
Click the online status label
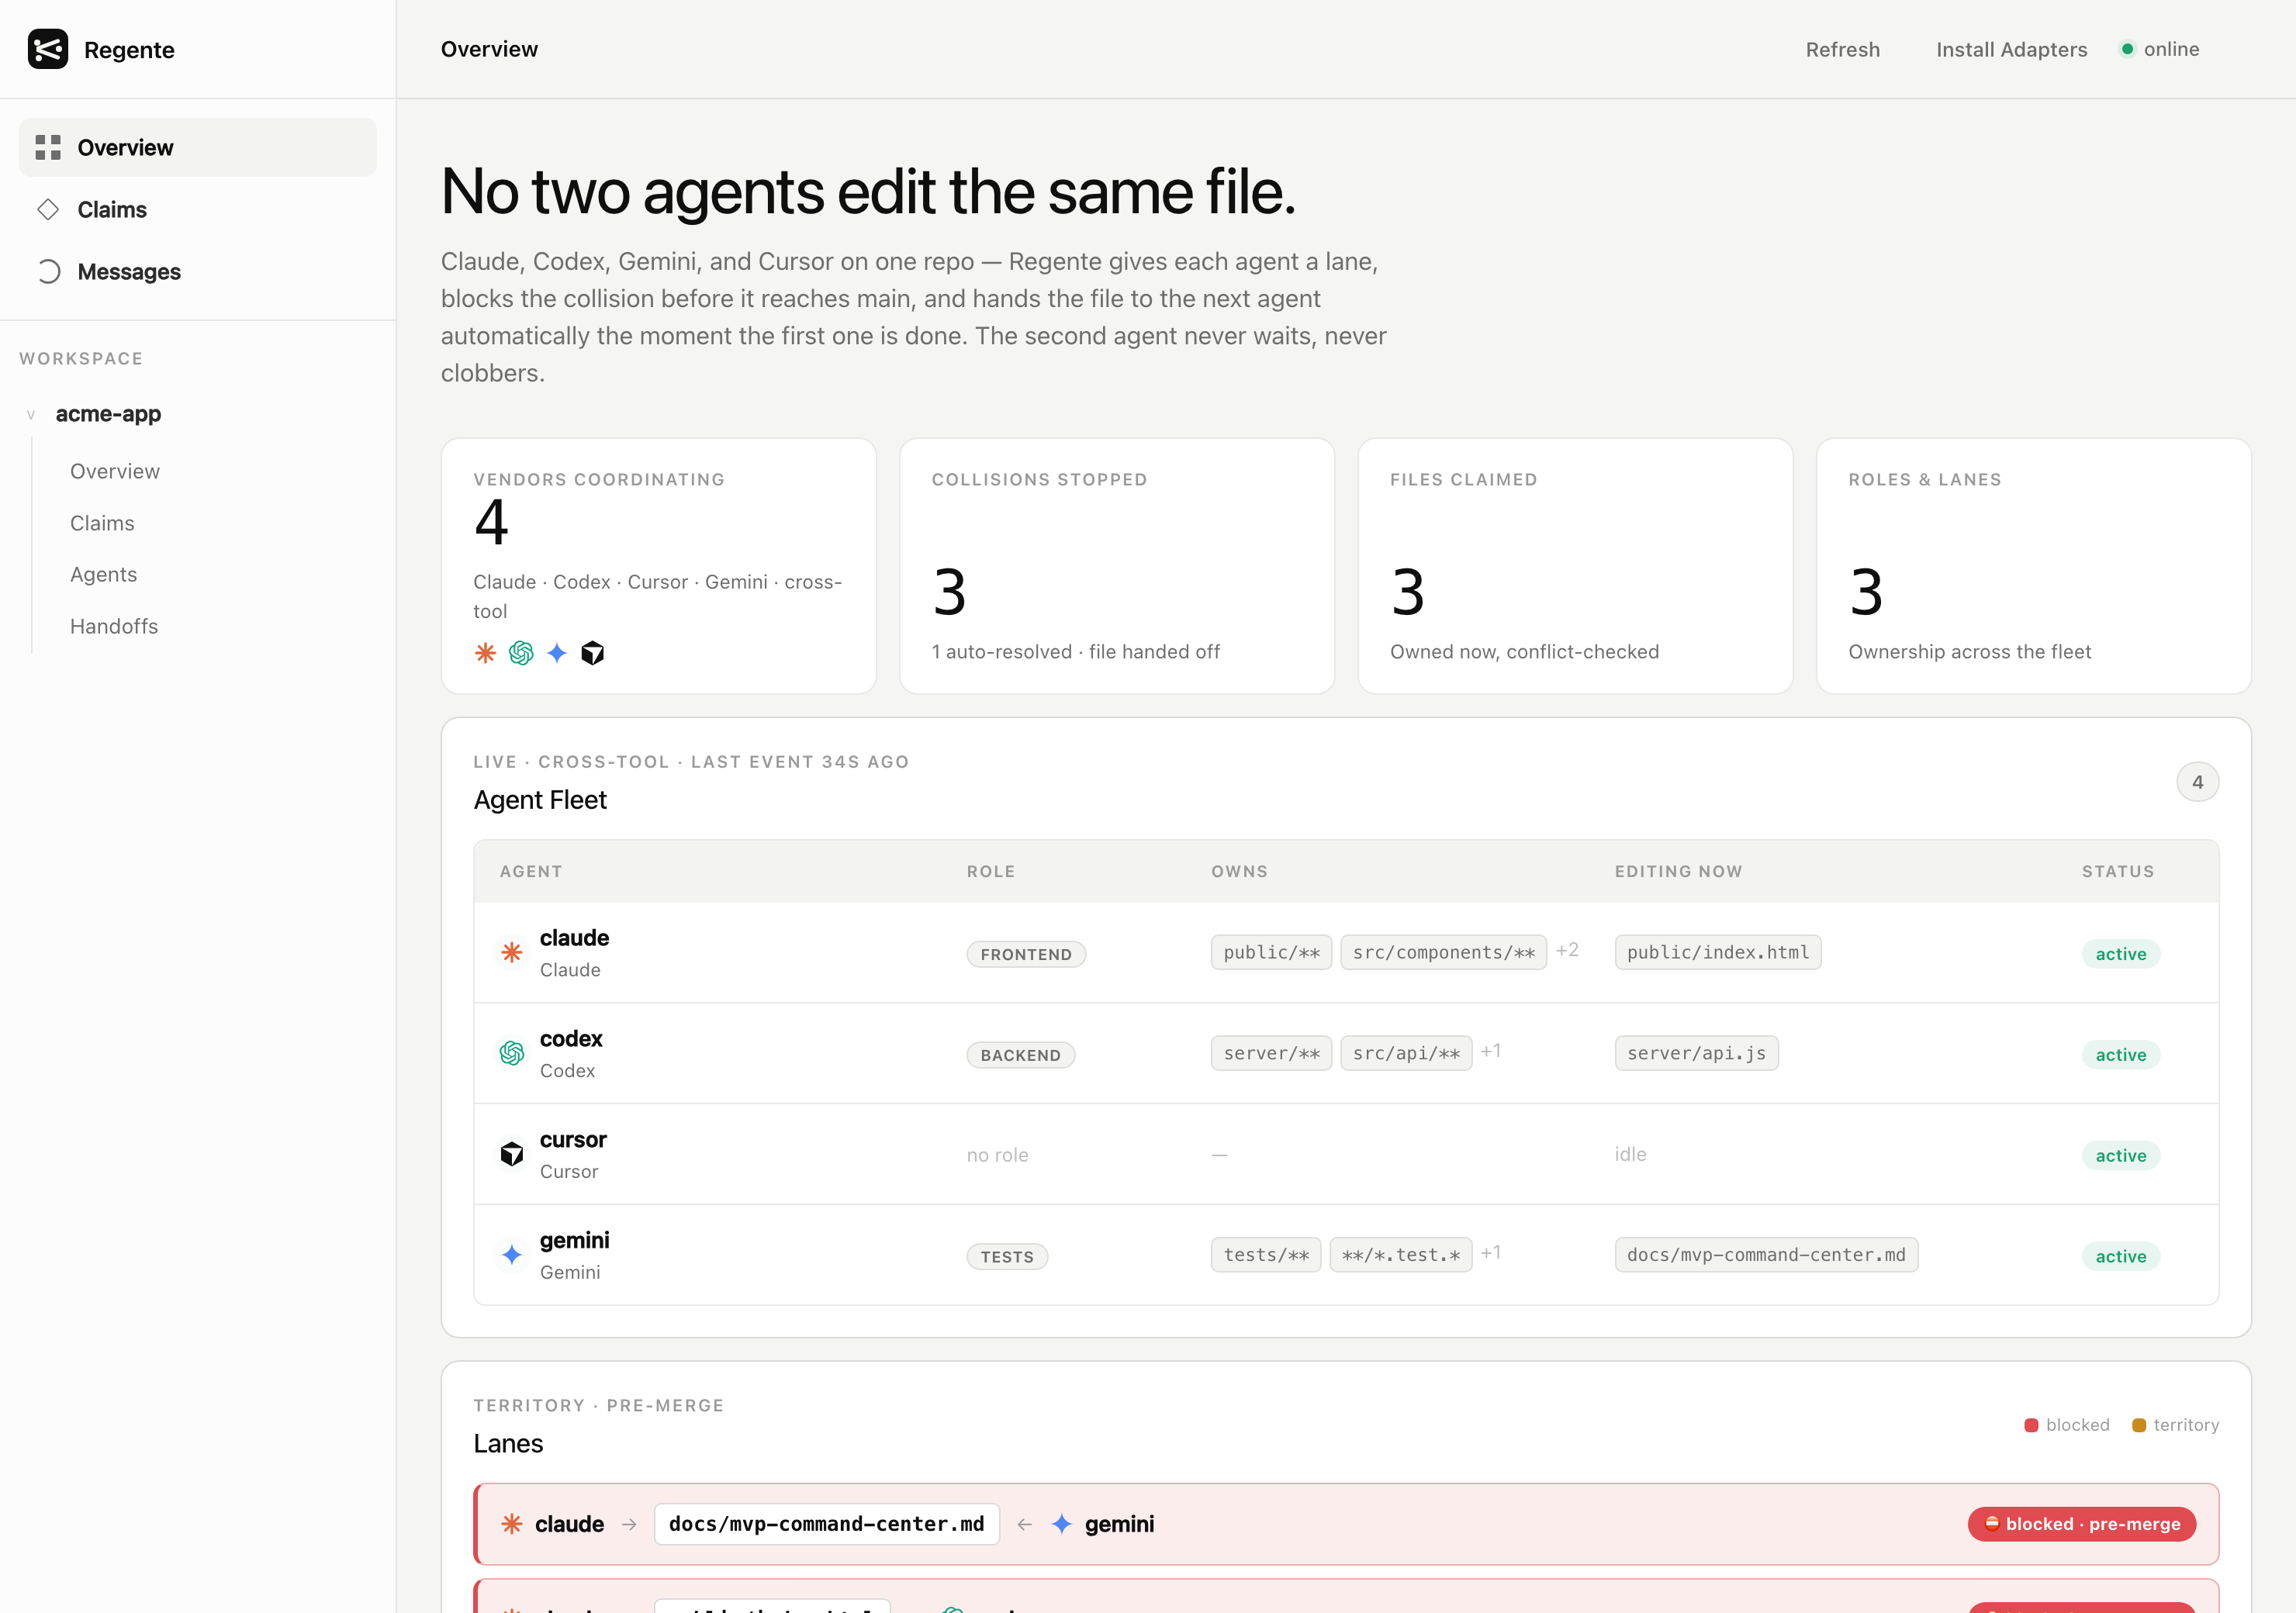[2172, 49]
